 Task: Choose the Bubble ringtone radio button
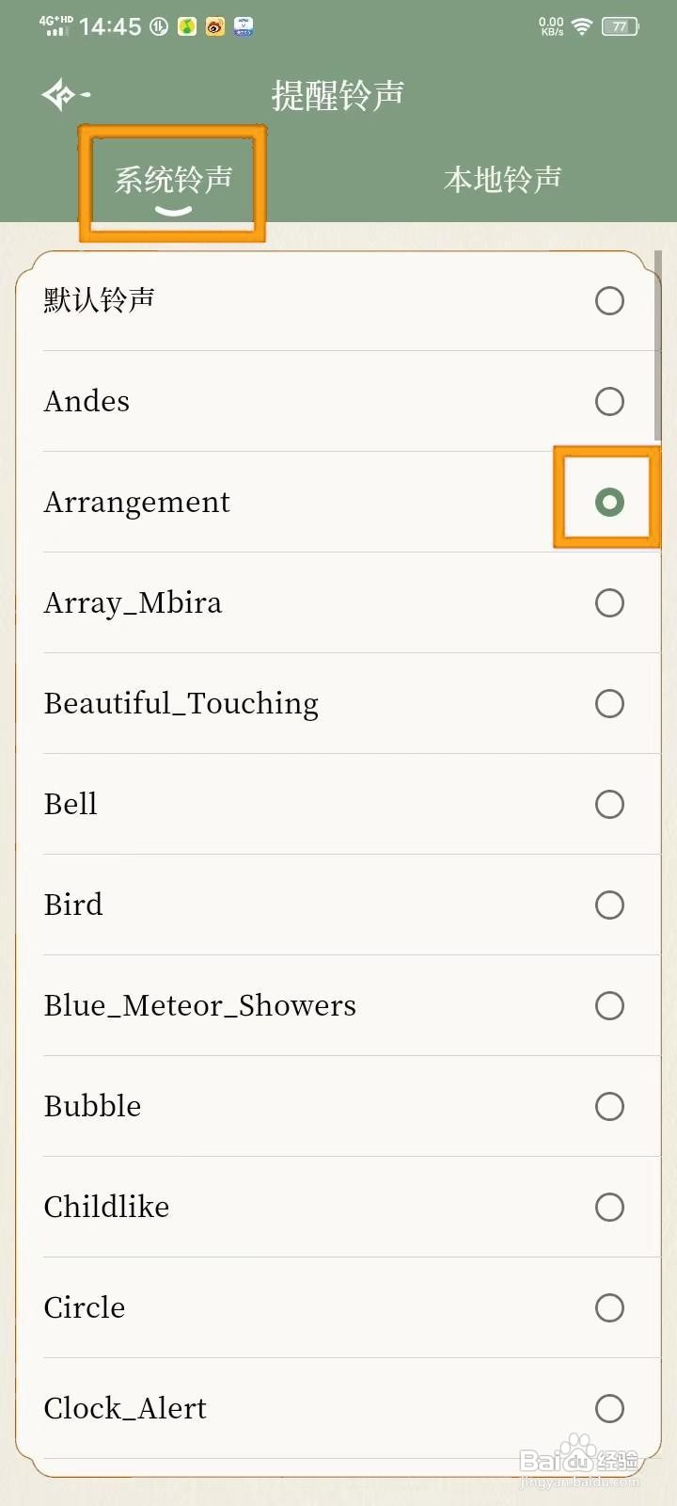pyautogui.click(x=609, y=1107)
